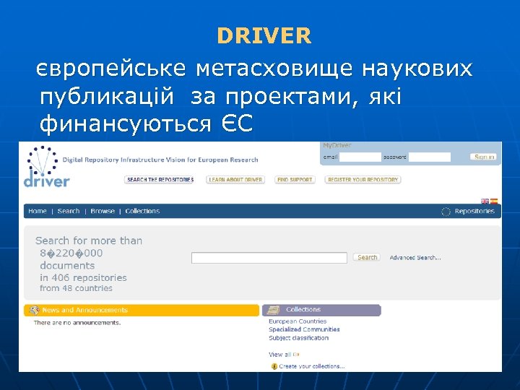
Task: Click the Search button beside the query box
Action: (x=367, y=257)
